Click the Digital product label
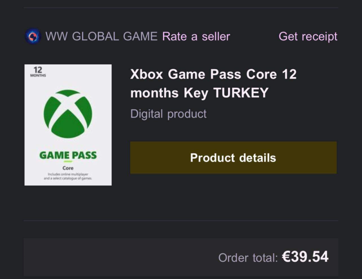This screenshot has height=279, width=362. tap(168, 114)
